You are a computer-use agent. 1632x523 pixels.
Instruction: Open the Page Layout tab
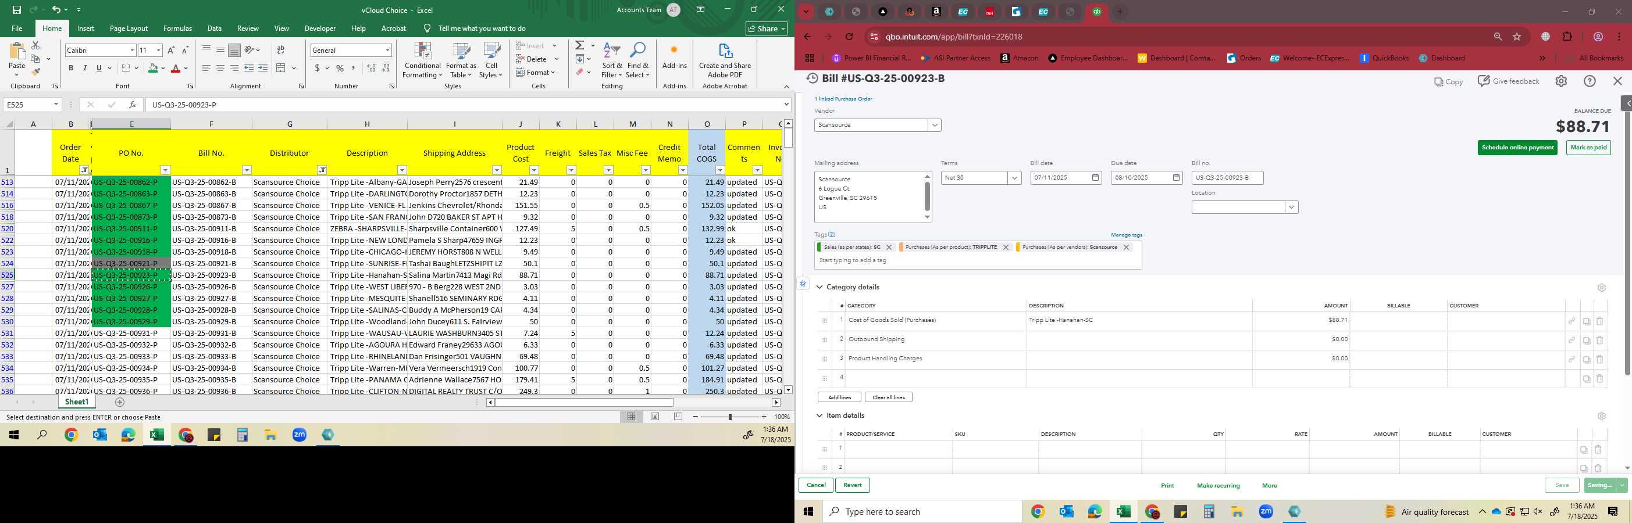click(129, 28)
